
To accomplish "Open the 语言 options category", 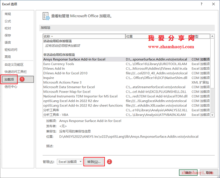I will (x=8, y=42).
